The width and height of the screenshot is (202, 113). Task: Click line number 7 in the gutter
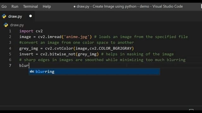click(x=10, y=66)
